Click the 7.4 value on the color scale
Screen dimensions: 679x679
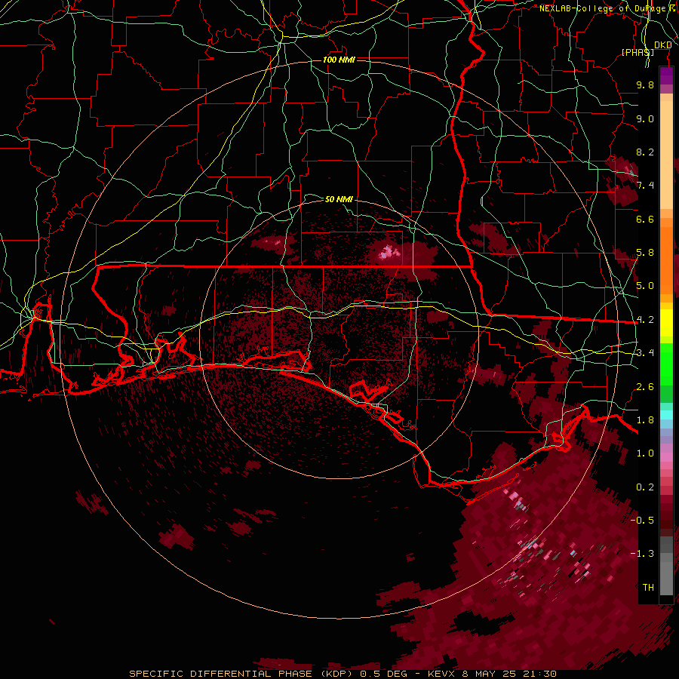click(645, 186)
